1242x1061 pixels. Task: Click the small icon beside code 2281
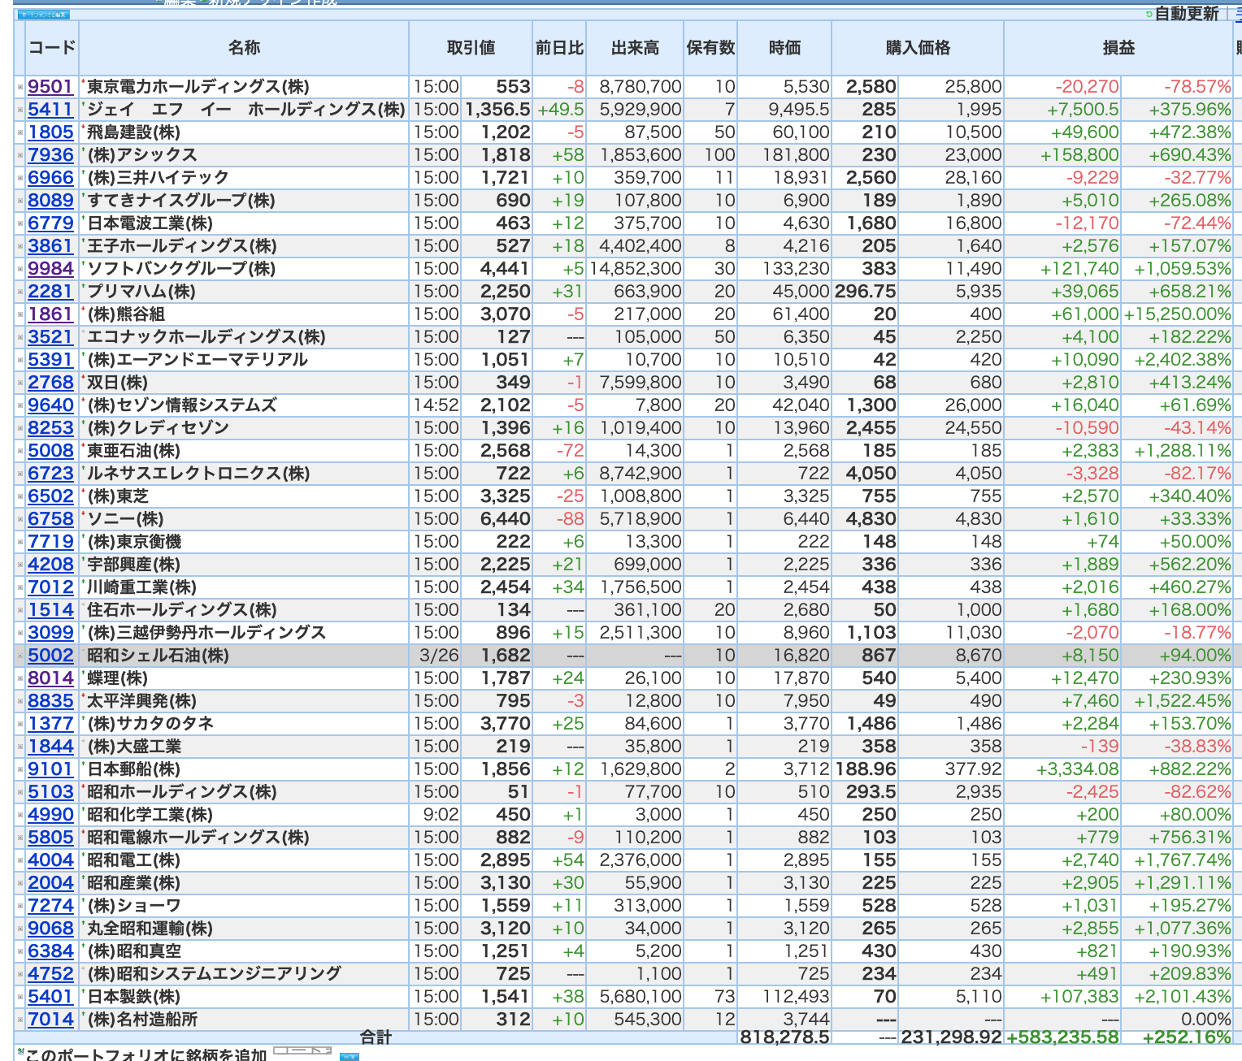(20, 292)
